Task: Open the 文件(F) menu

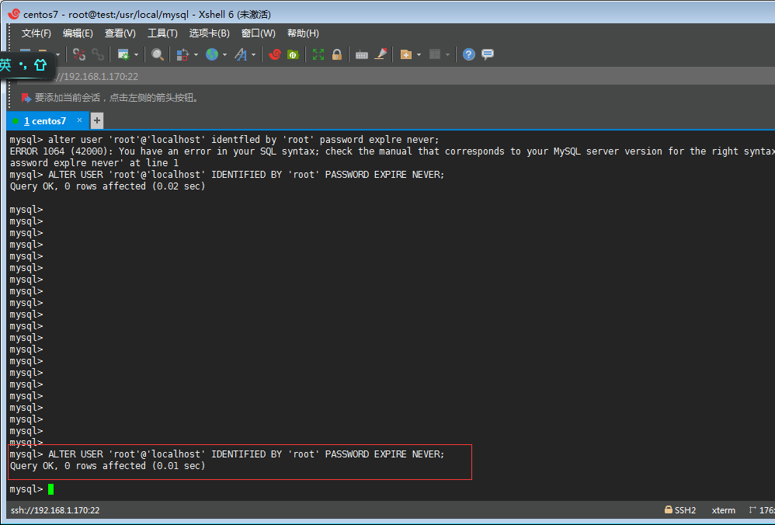Action: 36,33
